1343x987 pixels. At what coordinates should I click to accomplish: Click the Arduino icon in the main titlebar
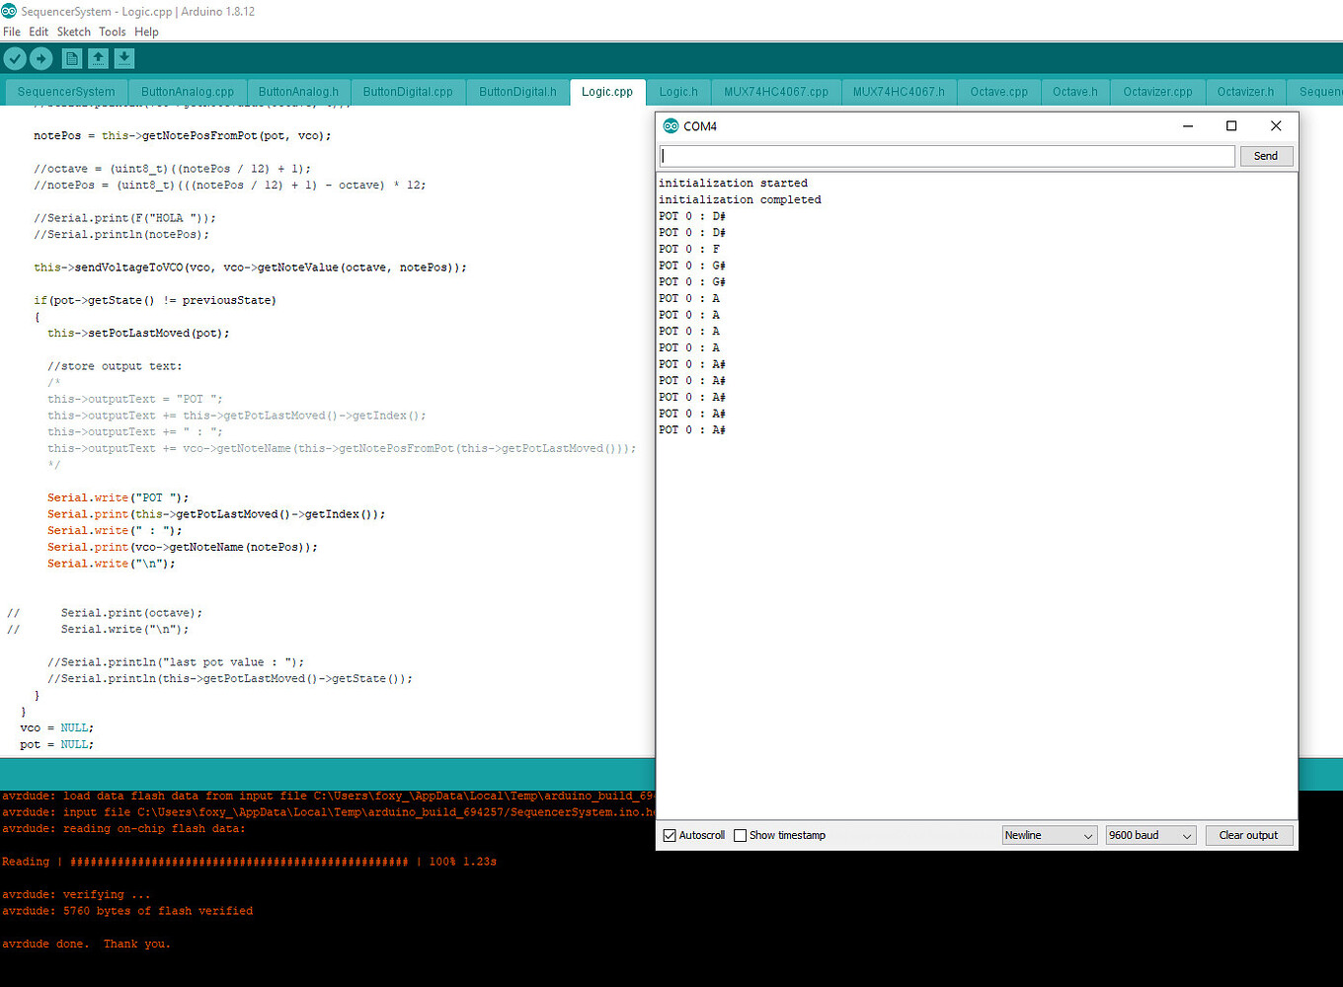pos(10,11)
